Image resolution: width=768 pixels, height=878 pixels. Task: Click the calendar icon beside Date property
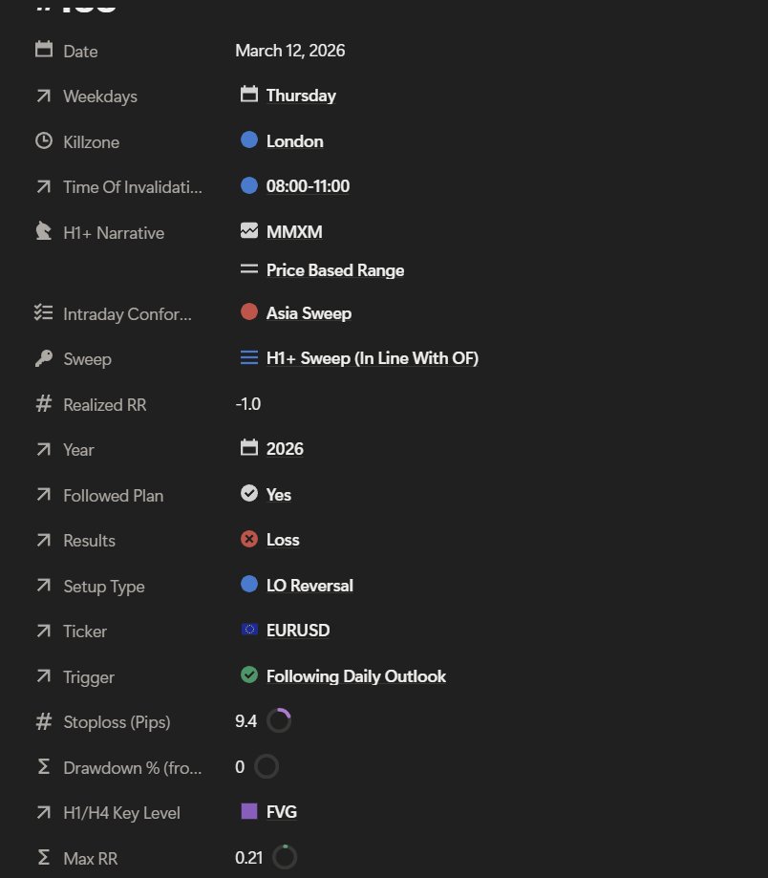click(44, 50)
